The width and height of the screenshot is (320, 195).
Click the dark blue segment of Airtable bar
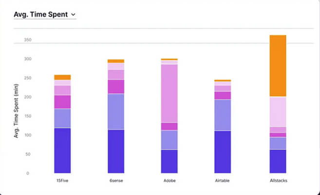(223, 152)
